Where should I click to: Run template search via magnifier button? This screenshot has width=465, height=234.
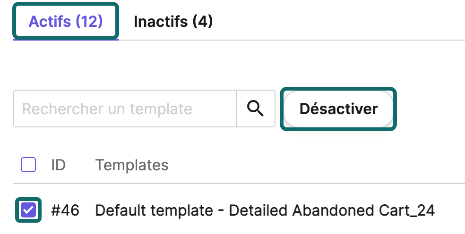coord(255,109)
